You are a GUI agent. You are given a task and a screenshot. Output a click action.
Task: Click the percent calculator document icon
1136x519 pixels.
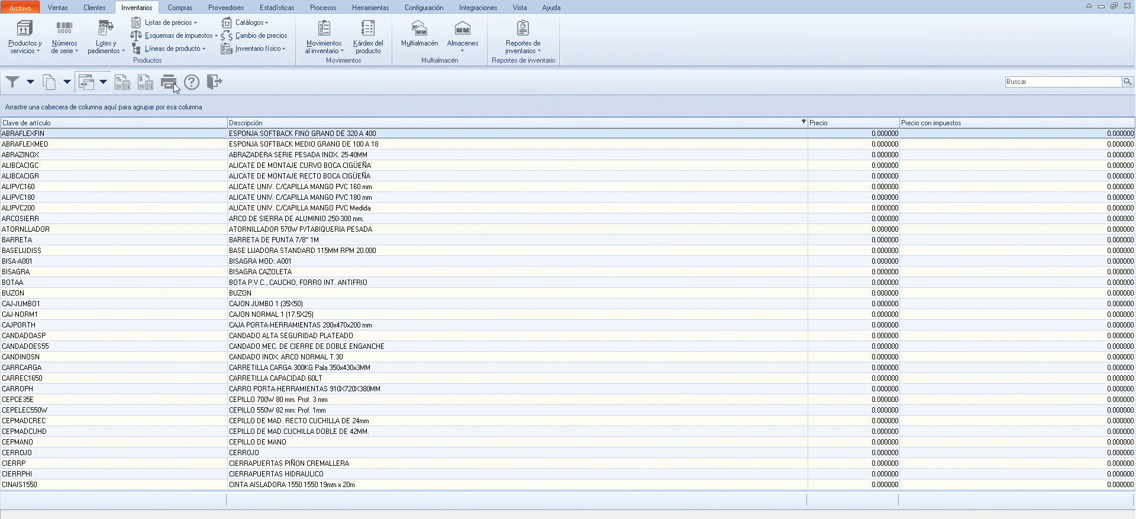tap(122, 82)
